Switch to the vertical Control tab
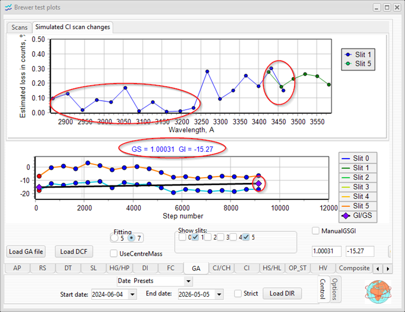405x312 pixels. click(x=323, y=289)
